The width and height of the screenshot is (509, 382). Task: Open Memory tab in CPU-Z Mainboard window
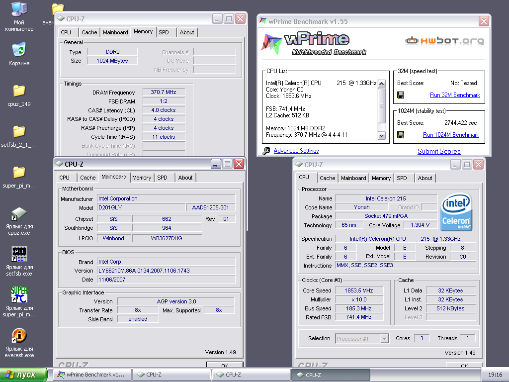point(142,178)
